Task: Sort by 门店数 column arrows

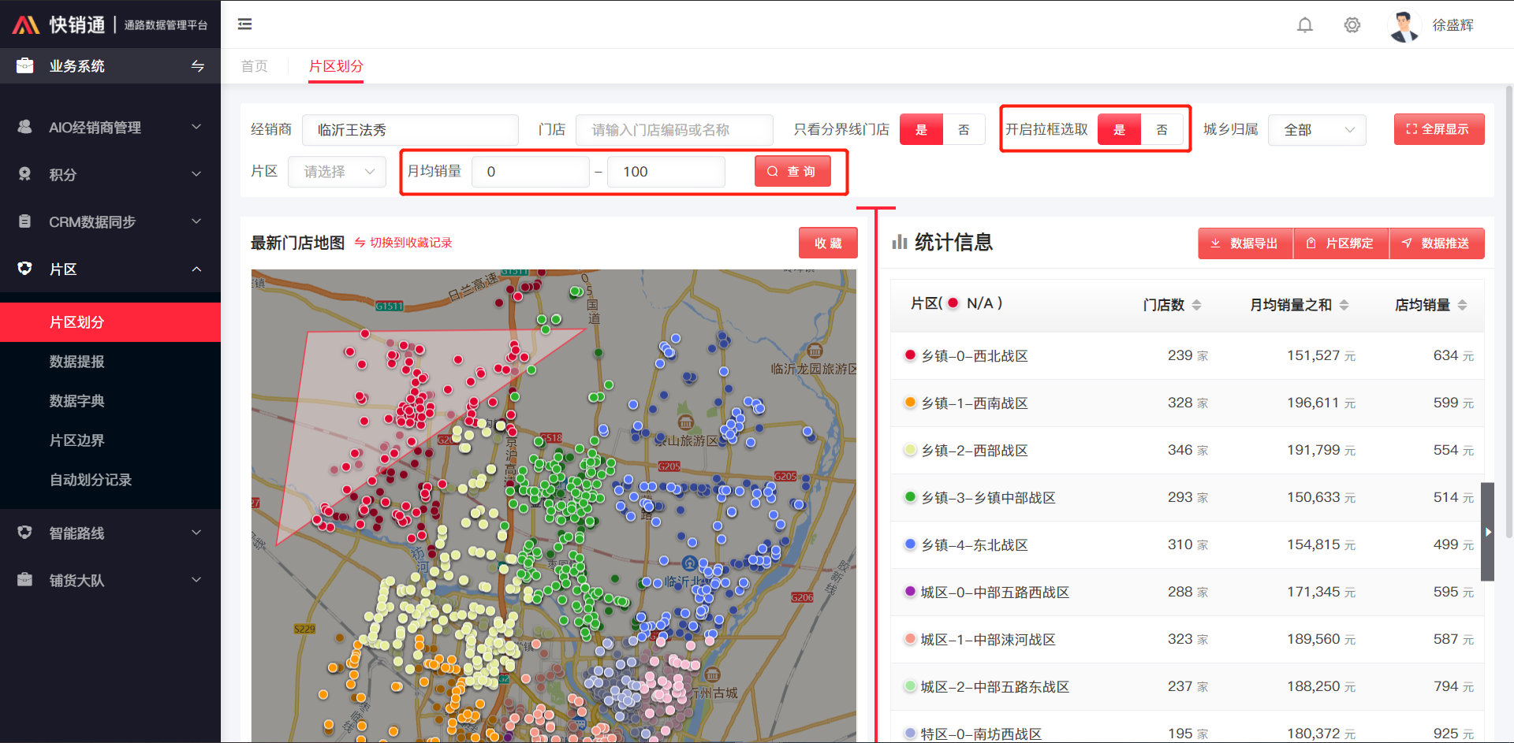Action: (1196, 305)
